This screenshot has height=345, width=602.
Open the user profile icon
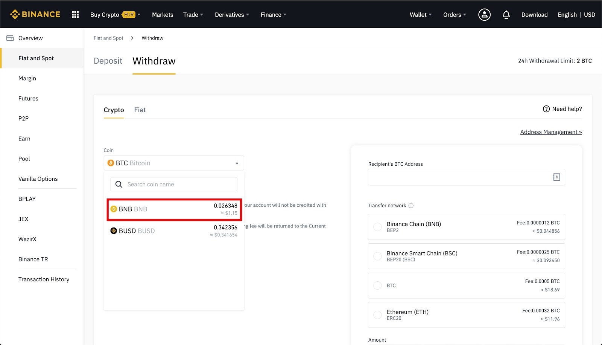pyautogui.click(x=484, y=15)
